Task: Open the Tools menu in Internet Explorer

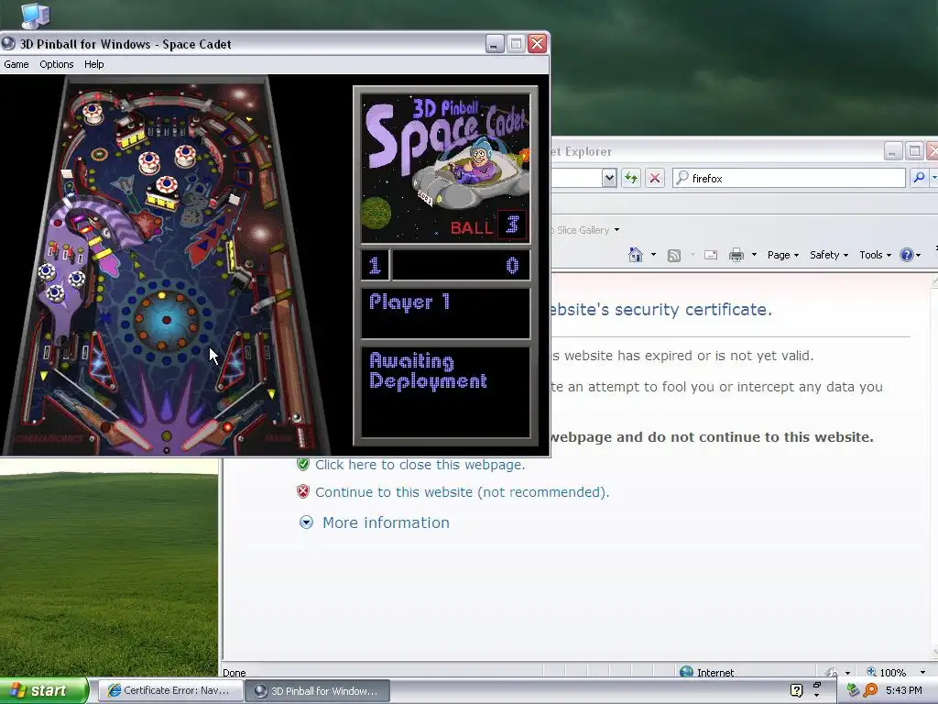Action: (875, 255)
